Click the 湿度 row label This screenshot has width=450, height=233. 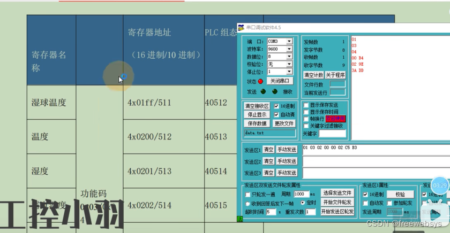(40, 171)
